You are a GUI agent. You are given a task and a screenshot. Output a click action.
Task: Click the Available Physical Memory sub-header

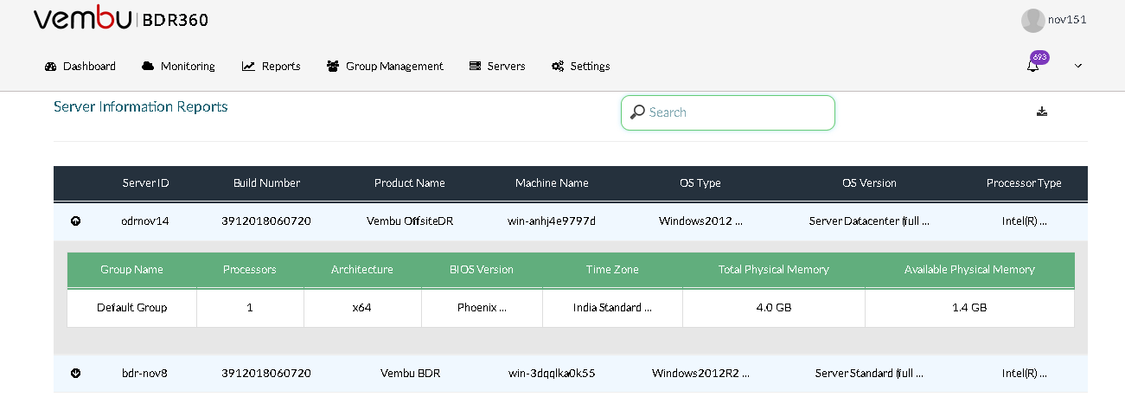[x=969, y=270]
